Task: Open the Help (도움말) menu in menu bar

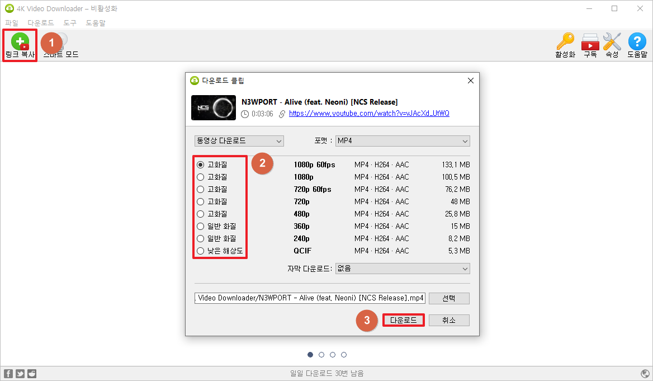Action: pos(96,23)
